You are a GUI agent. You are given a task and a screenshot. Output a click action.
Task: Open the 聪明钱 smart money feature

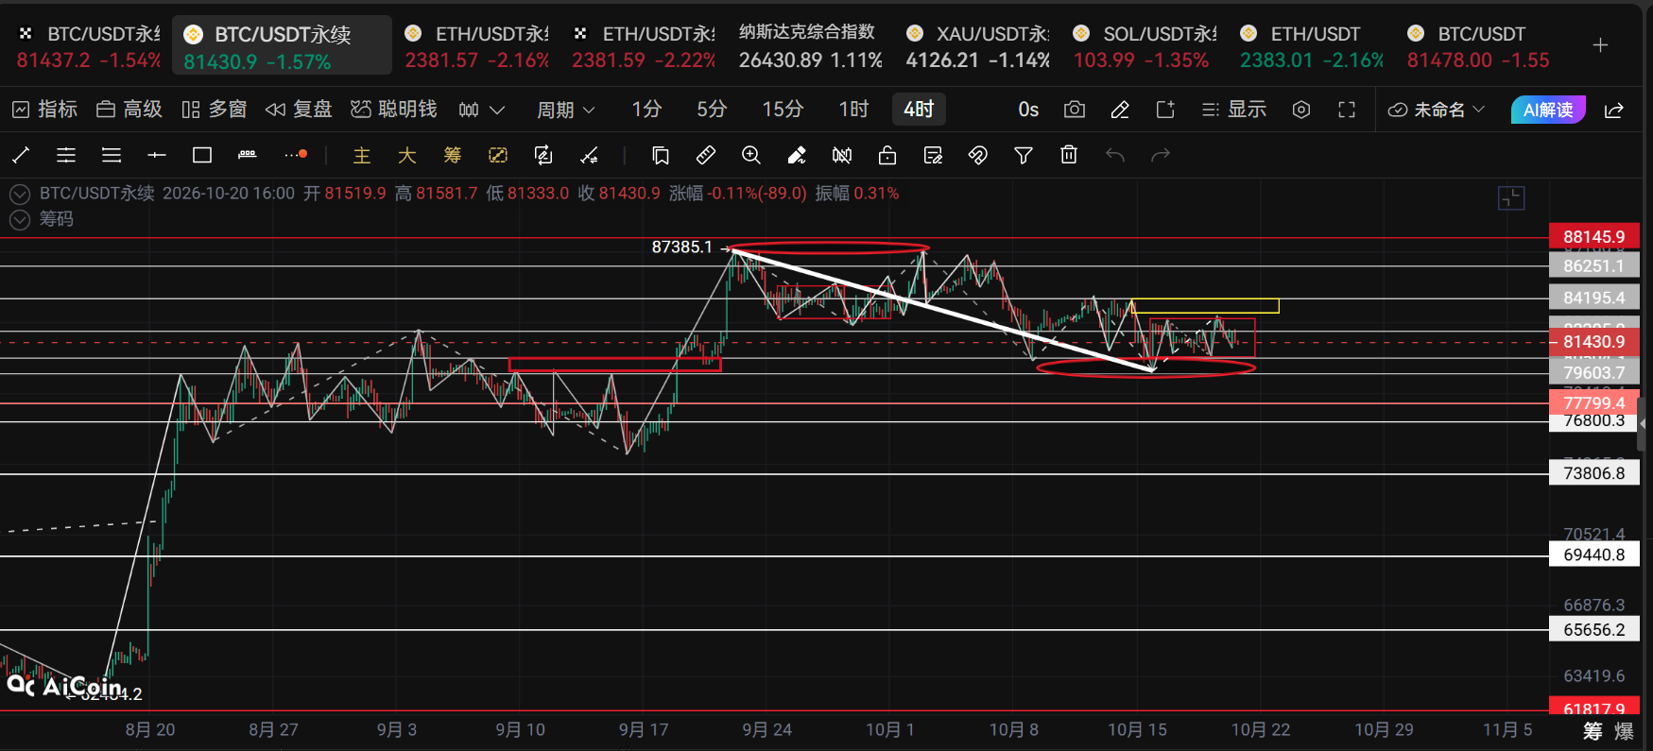point(394,110)
